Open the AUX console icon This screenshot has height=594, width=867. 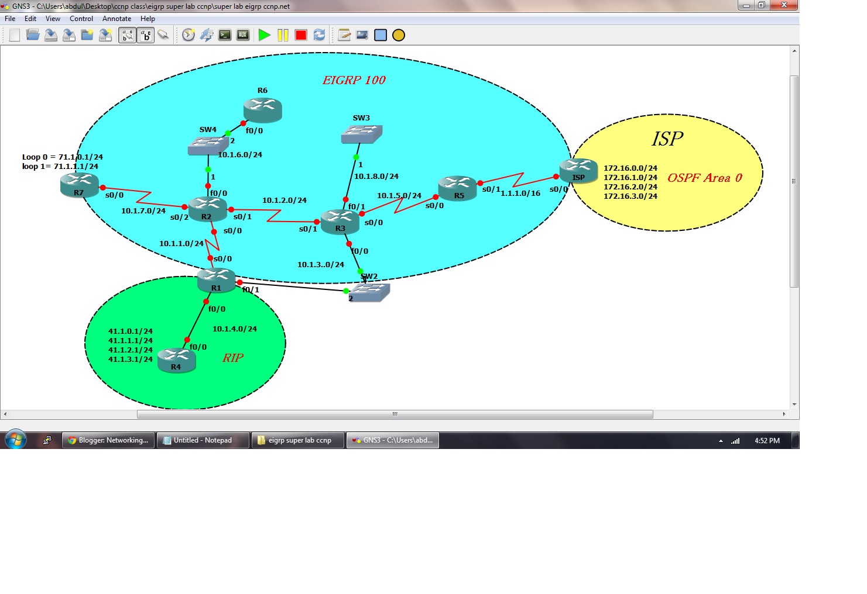[242, 35]
